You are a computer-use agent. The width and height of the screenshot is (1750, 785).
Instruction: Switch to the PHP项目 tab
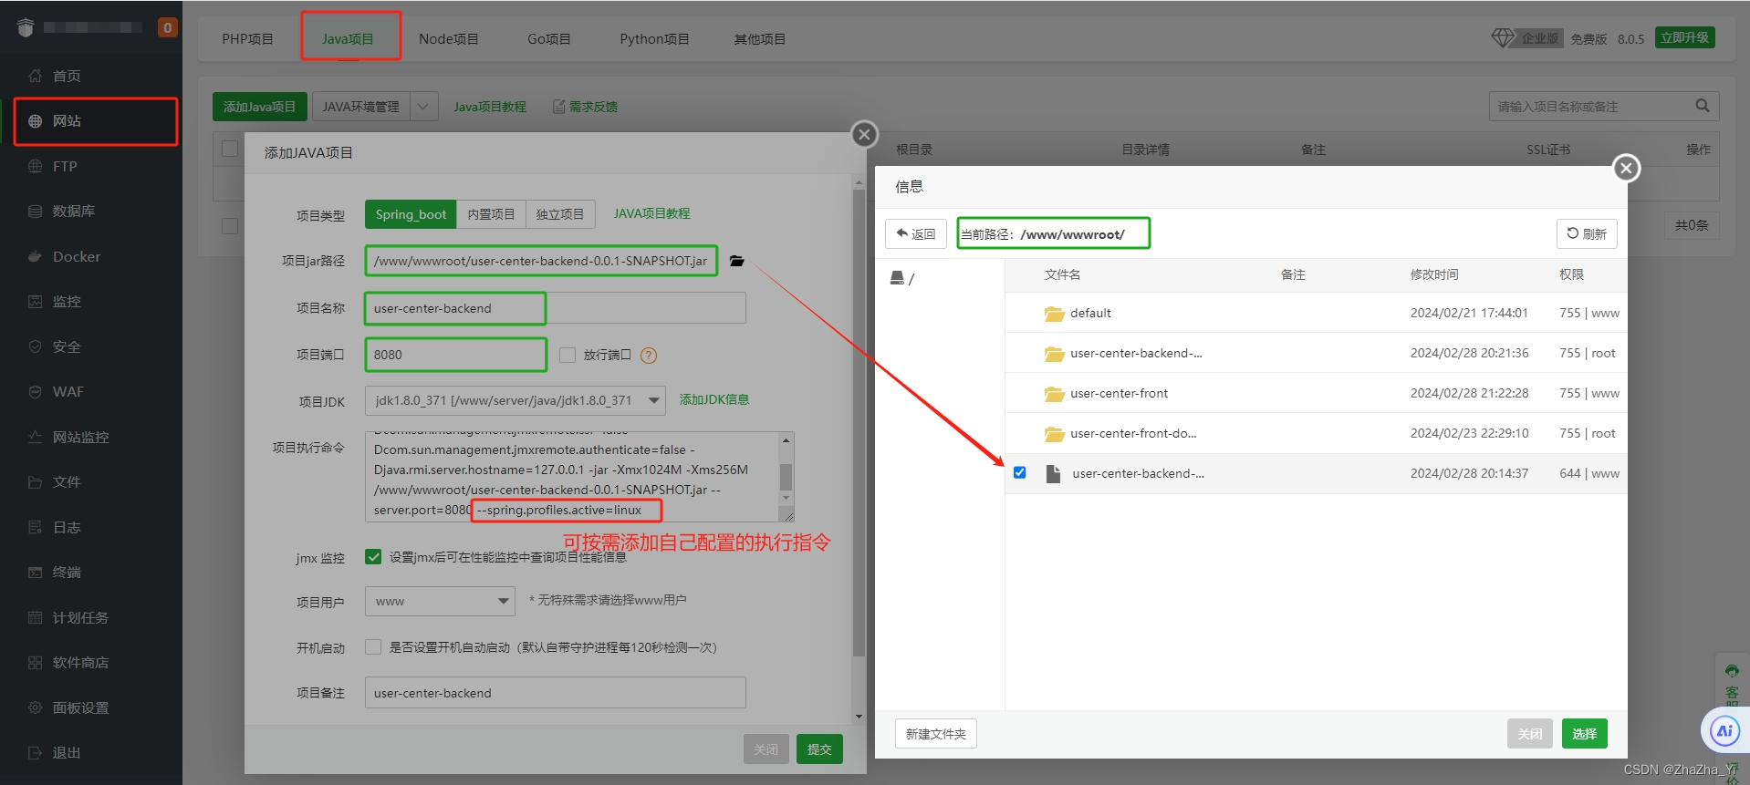click(x=247, y=39)
